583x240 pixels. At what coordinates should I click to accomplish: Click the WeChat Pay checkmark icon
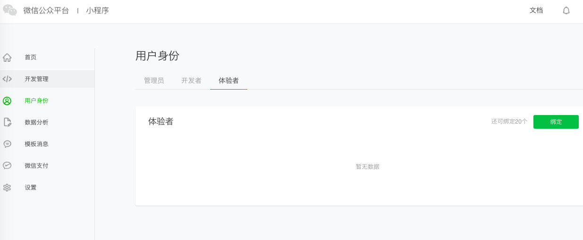7,166
